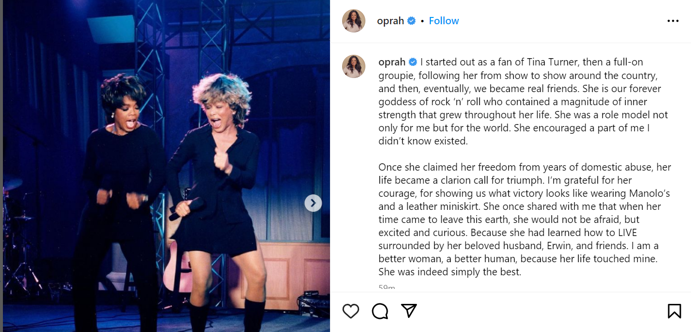
Task: Click the caption paragraph starting "Once she claimed"
Action: click(x=523, y=220)
